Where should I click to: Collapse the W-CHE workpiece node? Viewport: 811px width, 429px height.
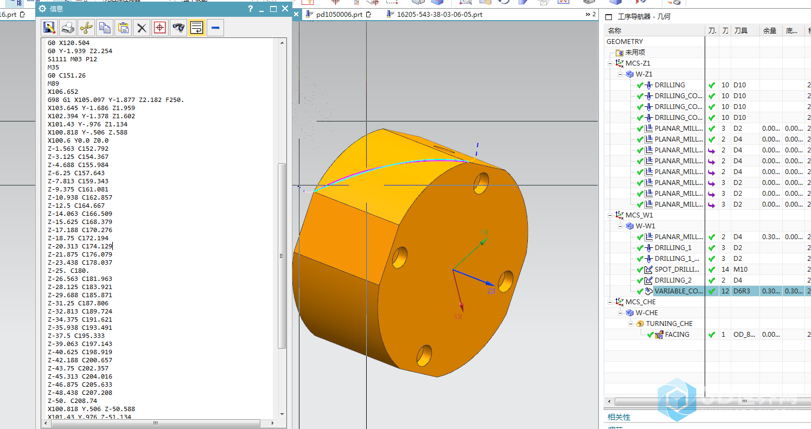tap(621, 313)
